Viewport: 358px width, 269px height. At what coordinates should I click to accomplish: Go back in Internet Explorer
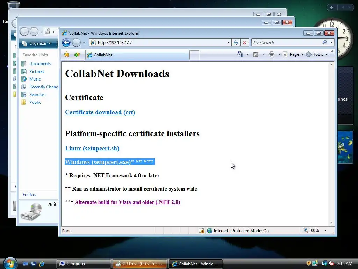click(66, 42)
